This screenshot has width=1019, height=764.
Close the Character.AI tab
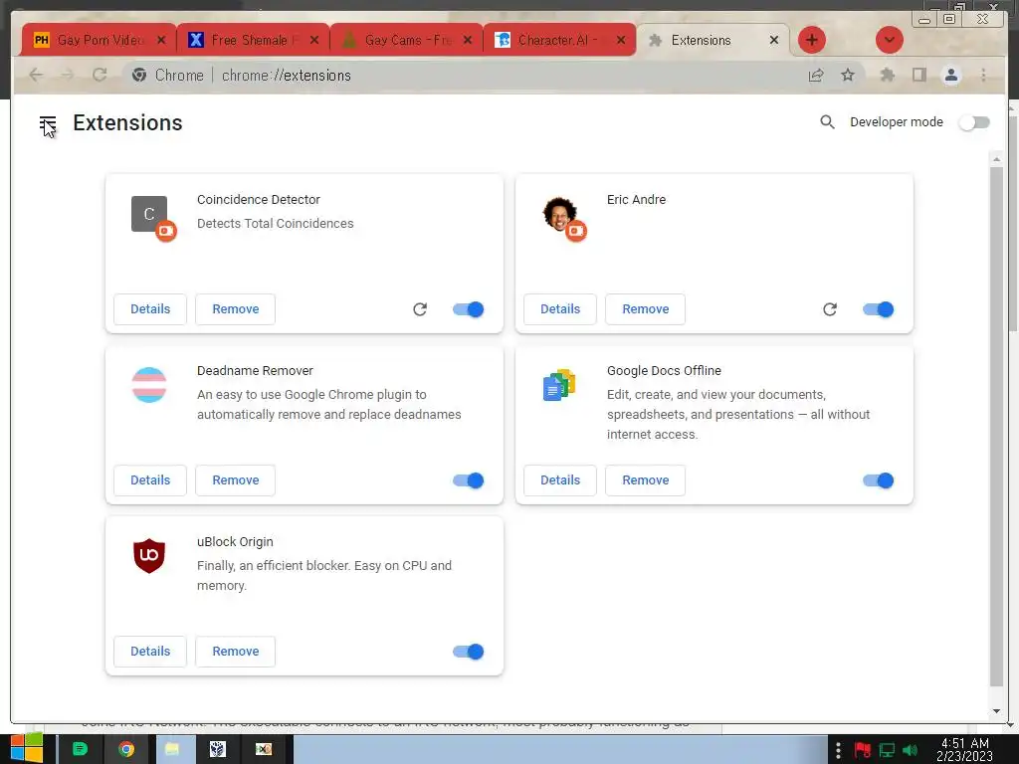coord(621,40)
